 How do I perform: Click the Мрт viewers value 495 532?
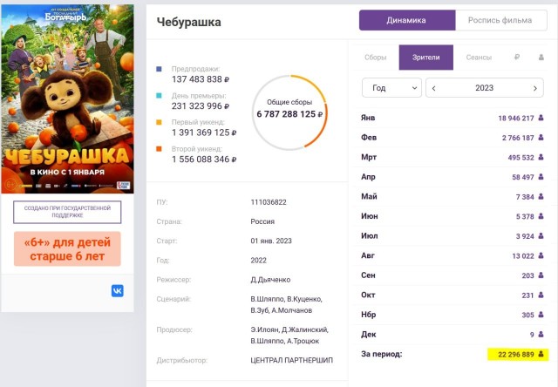[521, 157]
